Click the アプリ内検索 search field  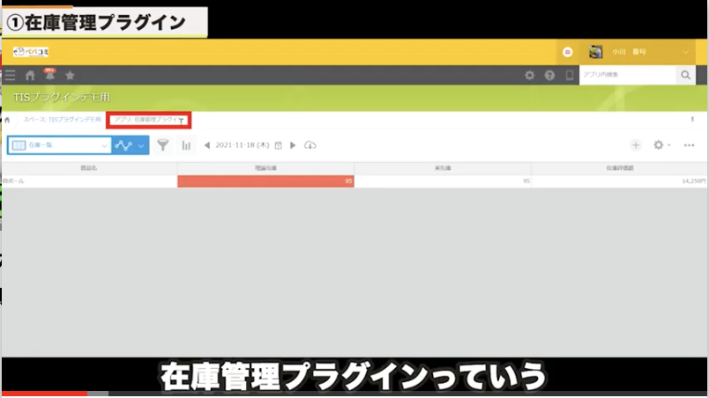pos(626,76)
